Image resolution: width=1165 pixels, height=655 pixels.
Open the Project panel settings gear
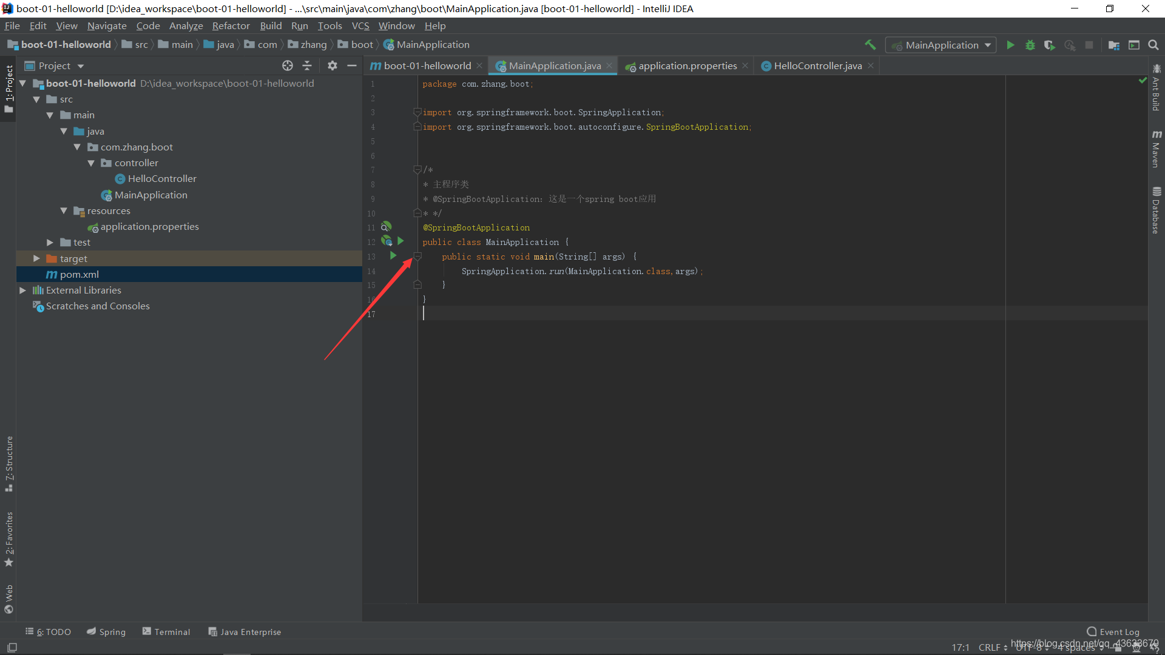(x=333, y=65)
